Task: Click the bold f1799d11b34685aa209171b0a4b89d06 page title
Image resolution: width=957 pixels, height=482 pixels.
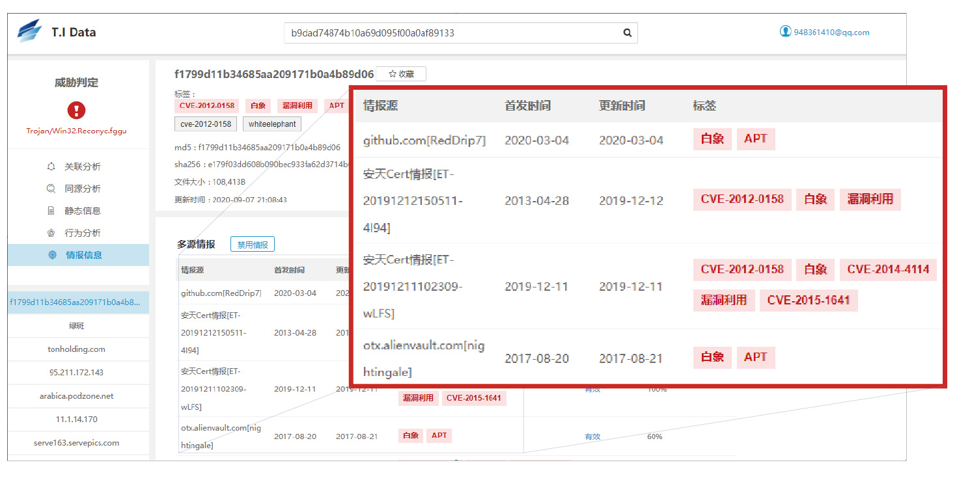Action: [274, 74]
